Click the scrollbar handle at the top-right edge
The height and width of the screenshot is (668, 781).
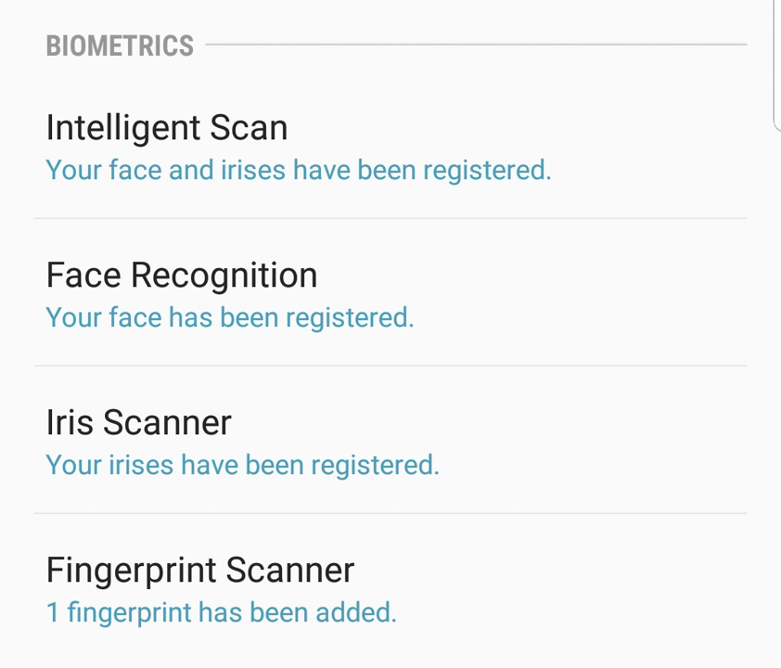(x=777, y=65)
